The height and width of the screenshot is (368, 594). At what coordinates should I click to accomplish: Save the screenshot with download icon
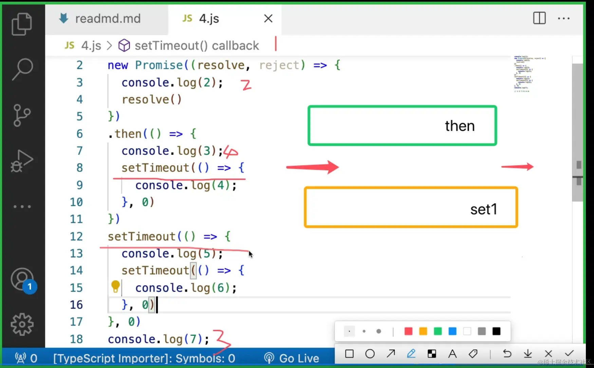[x=528, y=354]
